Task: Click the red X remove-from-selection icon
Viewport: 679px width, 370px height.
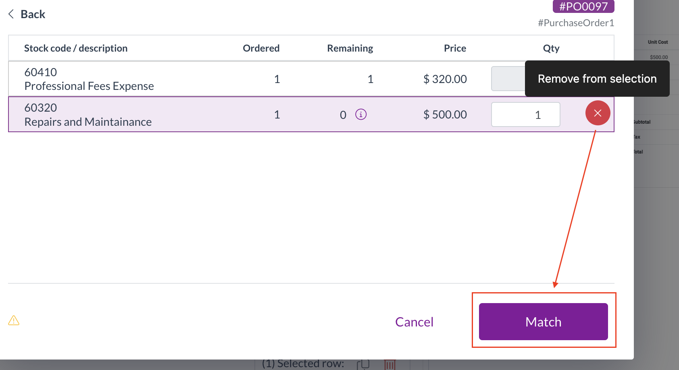Action: 598,113
